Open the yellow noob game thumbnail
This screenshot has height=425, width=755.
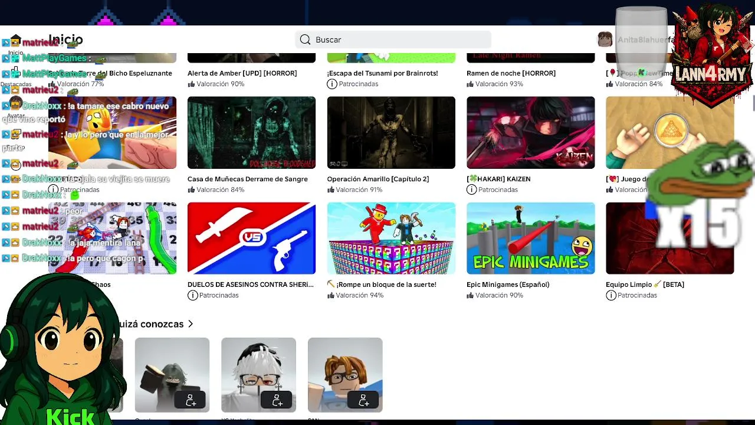[112, 133]
